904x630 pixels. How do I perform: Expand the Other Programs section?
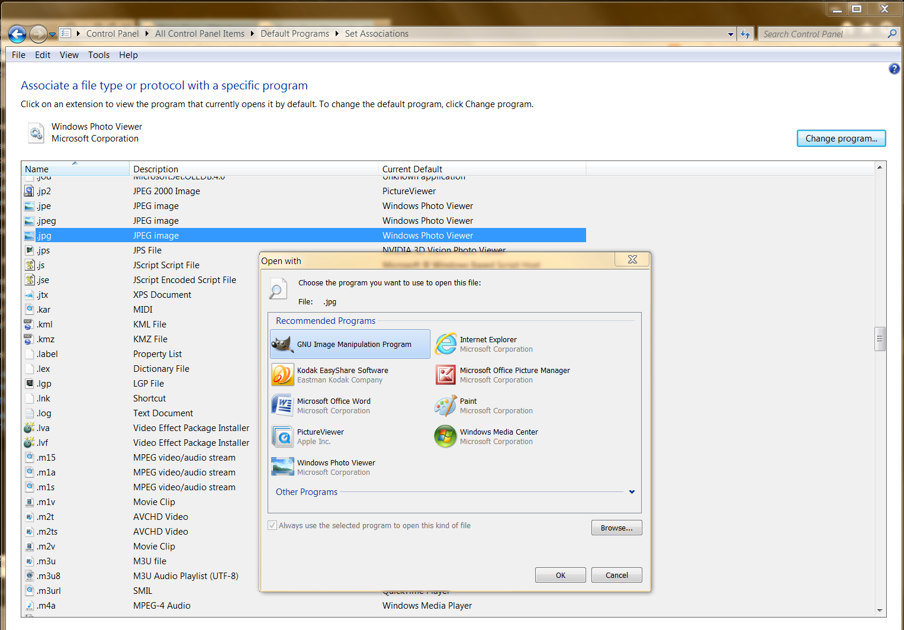pyautogui.click(x=632, y=492)
